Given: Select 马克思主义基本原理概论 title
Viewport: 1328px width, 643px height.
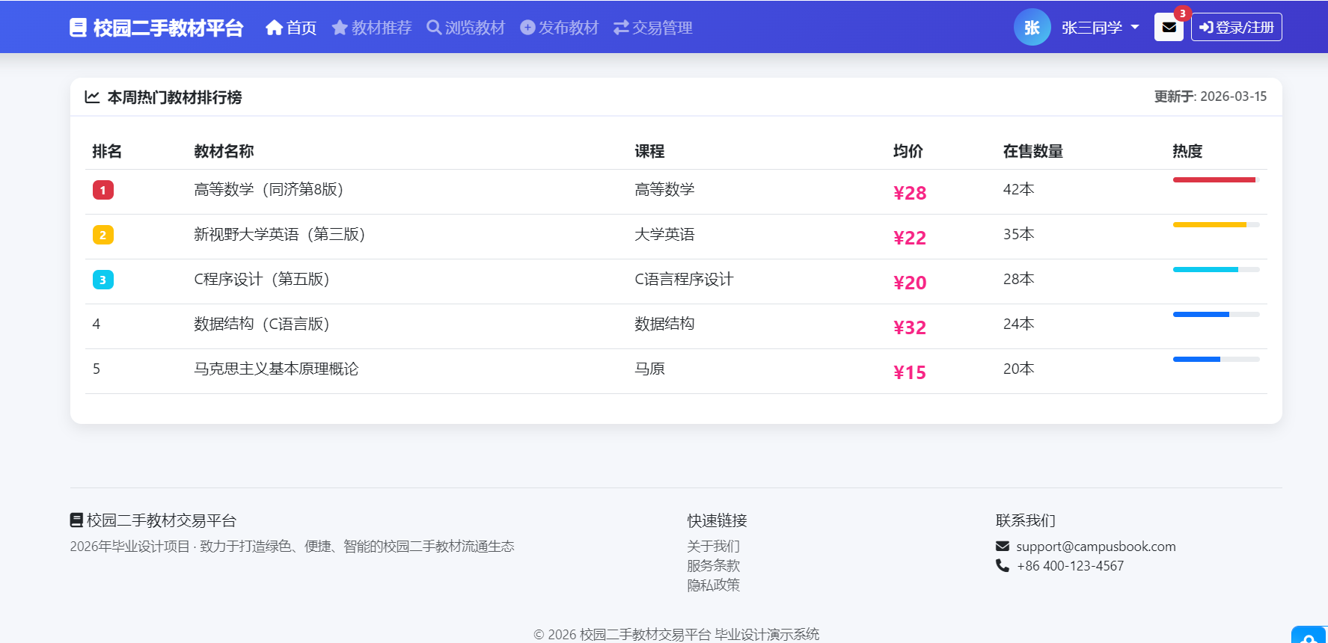Looking at the screenshot, I should pyautogui.click(x=276, y=369).
